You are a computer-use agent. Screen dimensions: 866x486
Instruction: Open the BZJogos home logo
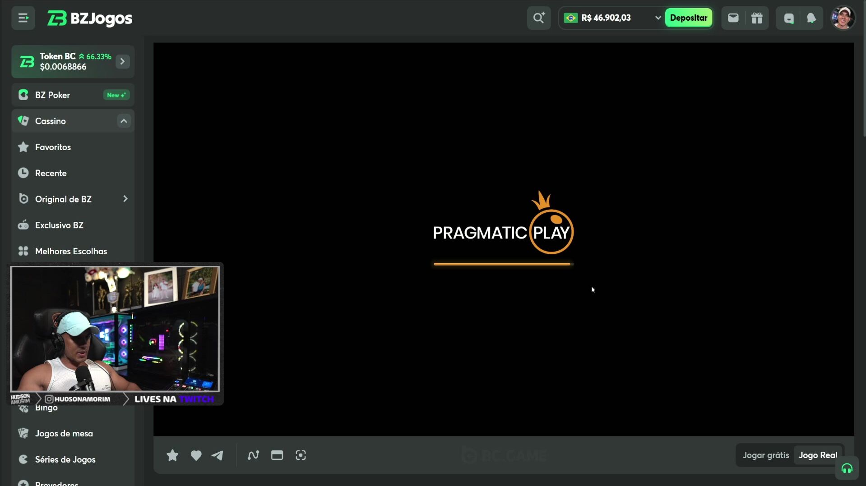coord(90,18)
